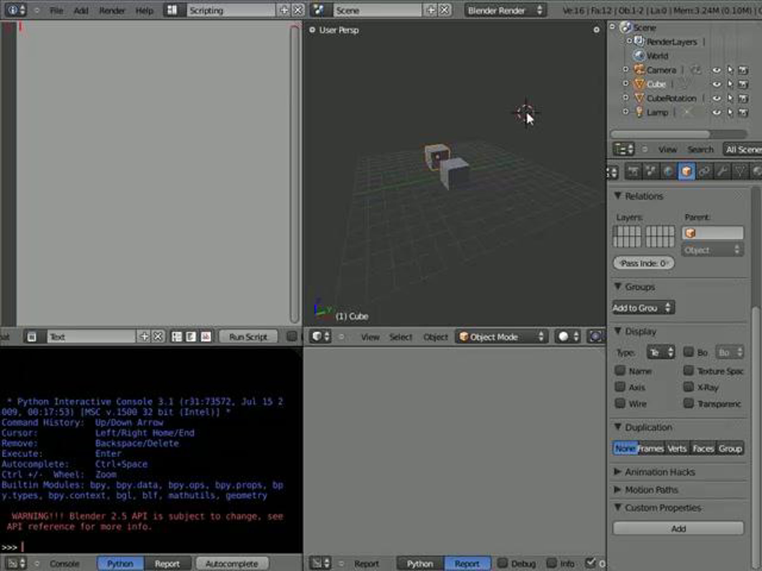This screenshot has height=571, width=762.
Task: Open the Render menu
Action: click(112, 11)
